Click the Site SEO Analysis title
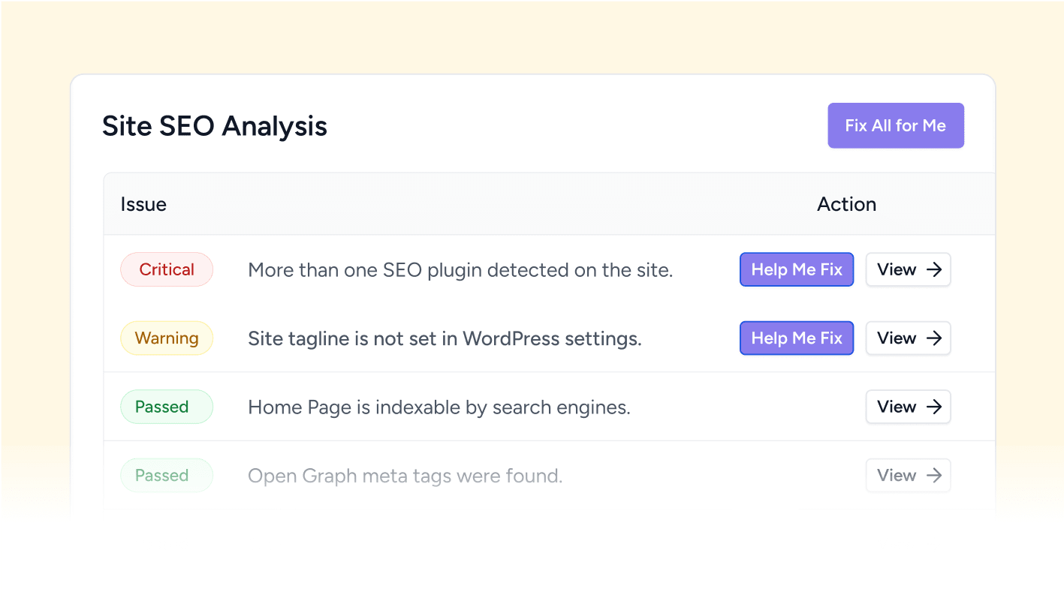Image resolution: width=1064 pixels, height=601 pixels. (215, 125)
